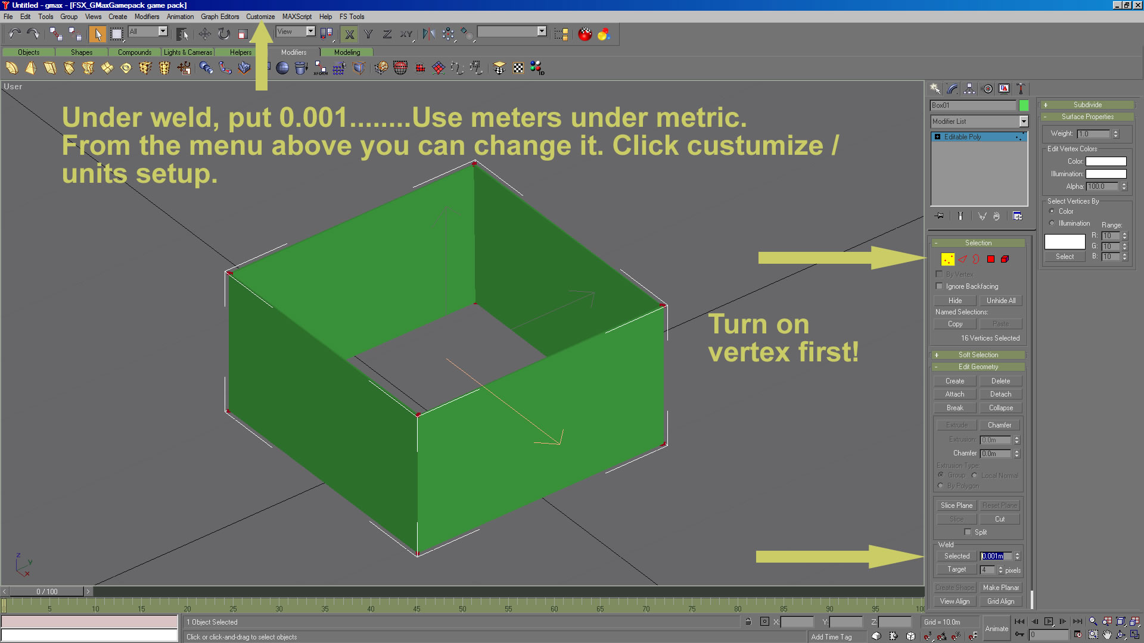
Task: Open the Customize menu
Action: [x=260, y=17]
